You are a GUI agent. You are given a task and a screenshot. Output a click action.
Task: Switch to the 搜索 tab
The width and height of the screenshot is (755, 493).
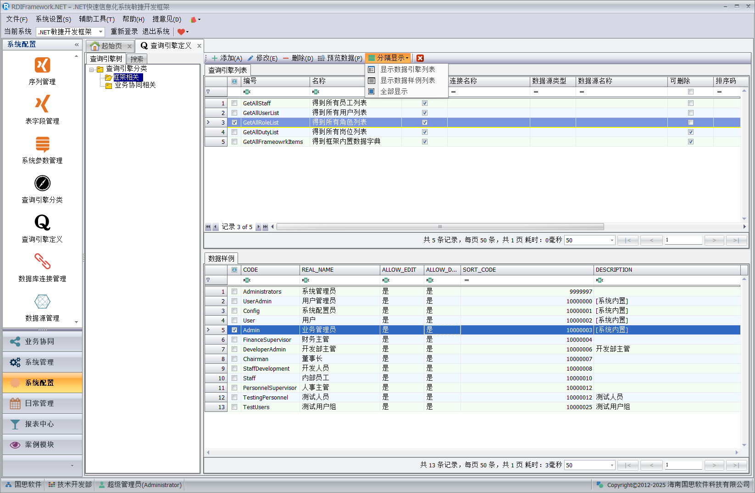(x=137, y=59)
